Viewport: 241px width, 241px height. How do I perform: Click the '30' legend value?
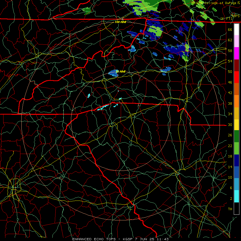point(230,125)
